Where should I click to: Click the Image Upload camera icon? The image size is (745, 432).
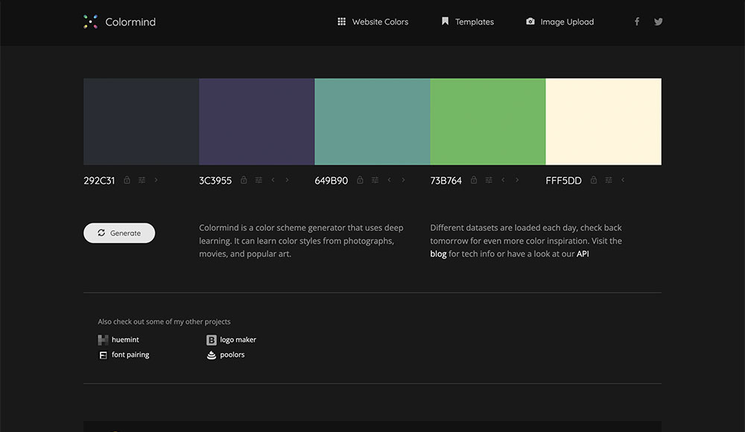click(x=529, y=22)
